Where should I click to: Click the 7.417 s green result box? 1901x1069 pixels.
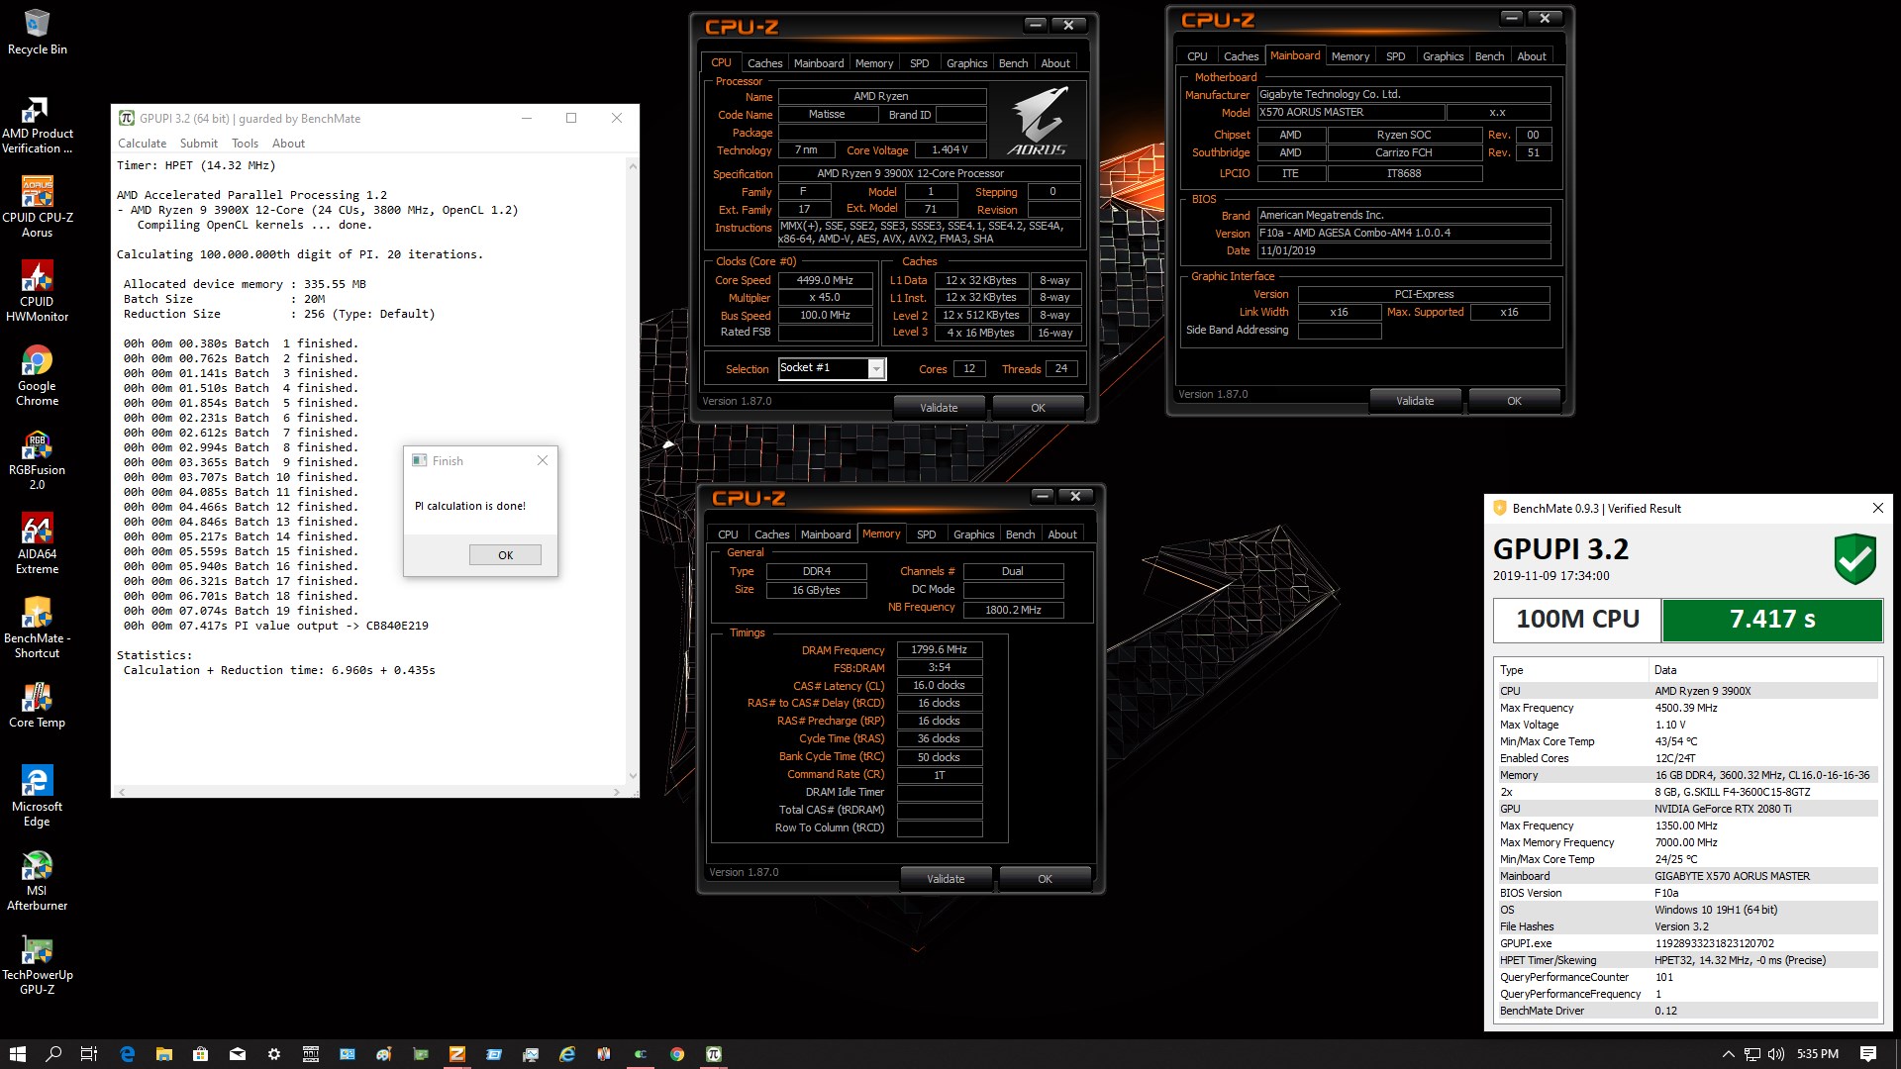[x=1771, y=620]
